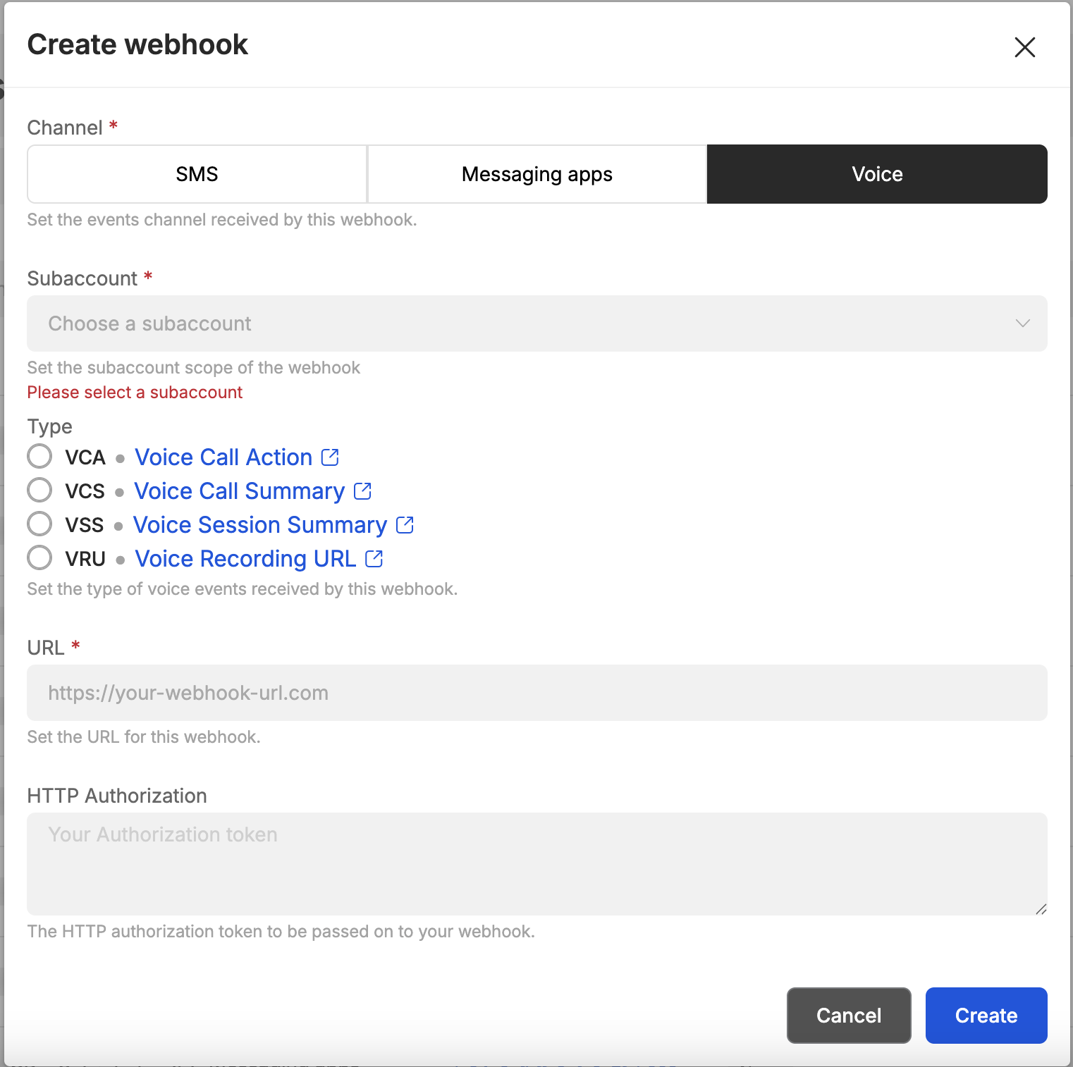Expand the subaccount dropdown chevron

(x=1022, y=323)
